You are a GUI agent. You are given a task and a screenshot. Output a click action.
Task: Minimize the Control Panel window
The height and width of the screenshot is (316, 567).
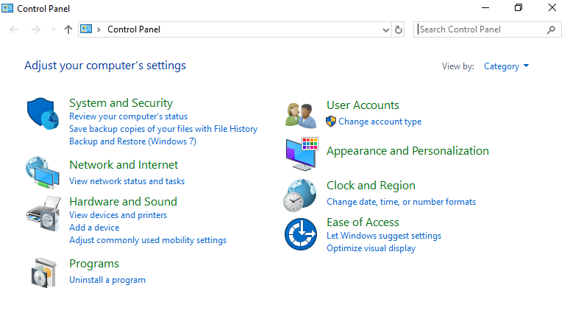485,7
